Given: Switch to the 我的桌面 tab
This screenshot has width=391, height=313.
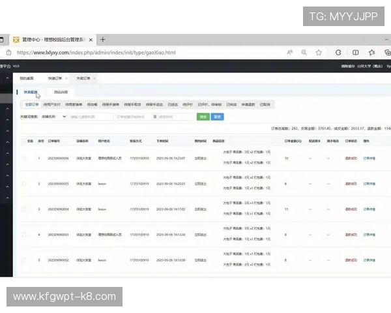Looking at the screenshot, I should 26,78.
